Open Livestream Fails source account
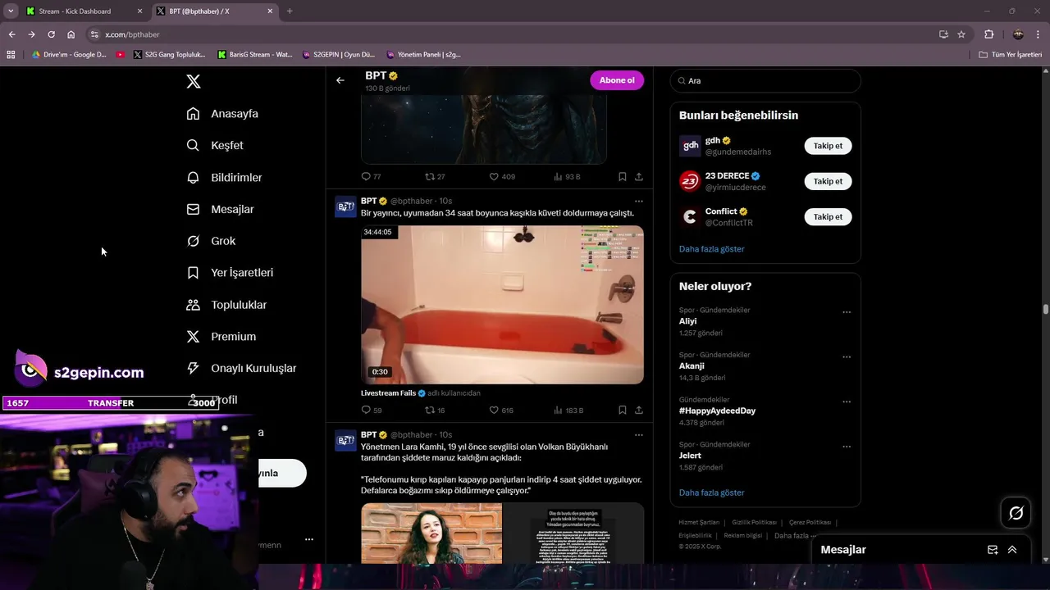The height and width of the screenshot is (590, 1050). (x=388, y=393)
